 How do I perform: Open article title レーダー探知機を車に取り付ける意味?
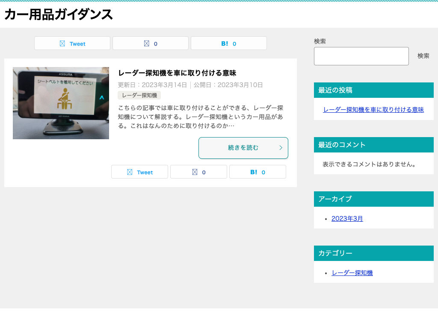177,73
